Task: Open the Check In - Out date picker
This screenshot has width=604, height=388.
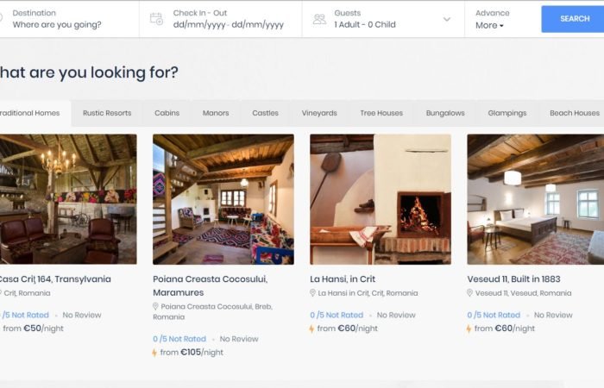Action: coord(228,25)
